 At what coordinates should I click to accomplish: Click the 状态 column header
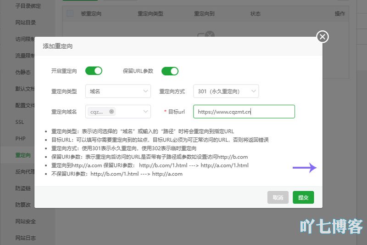256,14
